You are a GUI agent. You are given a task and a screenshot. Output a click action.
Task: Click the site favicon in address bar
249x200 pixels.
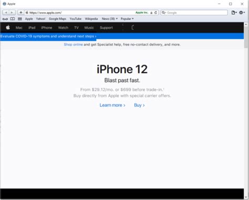tap(27, 13)
